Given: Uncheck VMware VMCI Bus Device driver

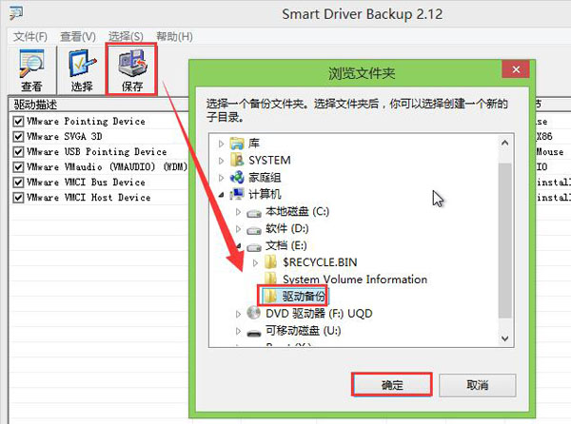Looking at the screenshot, I should click(18, 183).
